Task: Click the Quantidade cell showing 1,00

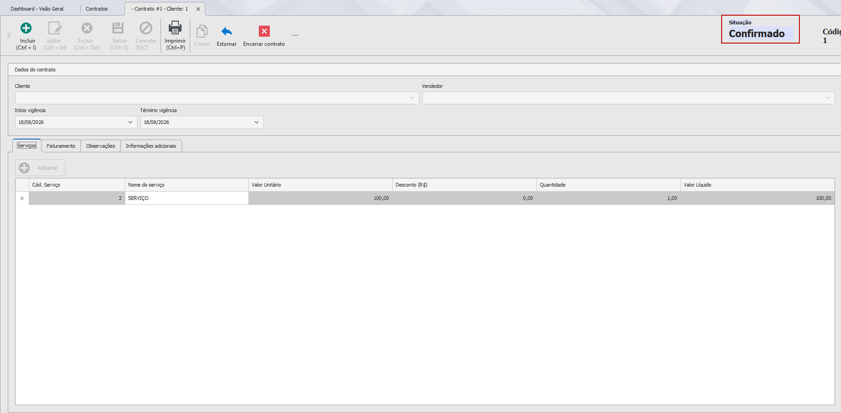Action: (x=608, y=198)
